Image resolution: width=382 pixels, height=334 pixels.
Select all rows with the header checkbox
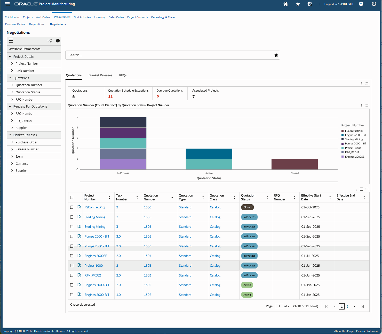(72, 198)
